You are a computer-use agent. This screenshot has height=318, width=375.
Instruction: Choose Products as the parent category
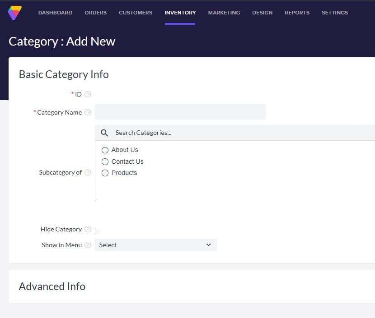click(x=105, y=173)
